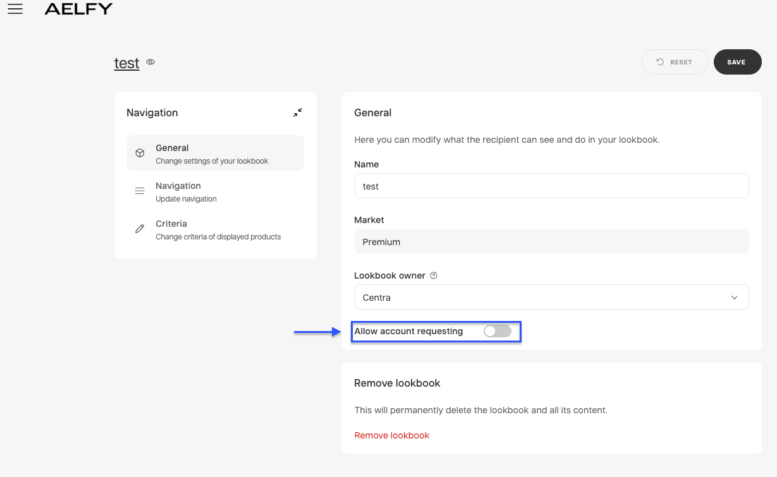
Task: Click the Criteria pencil icon
Action: (140, 229)
